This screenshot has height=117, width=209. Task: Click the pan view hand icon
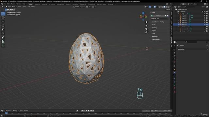tap(146, 25)
